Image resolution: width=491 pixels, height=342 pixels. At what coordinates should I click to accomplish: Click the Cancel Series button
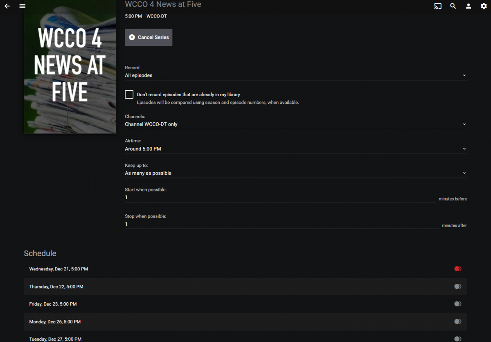click(149, 37)
